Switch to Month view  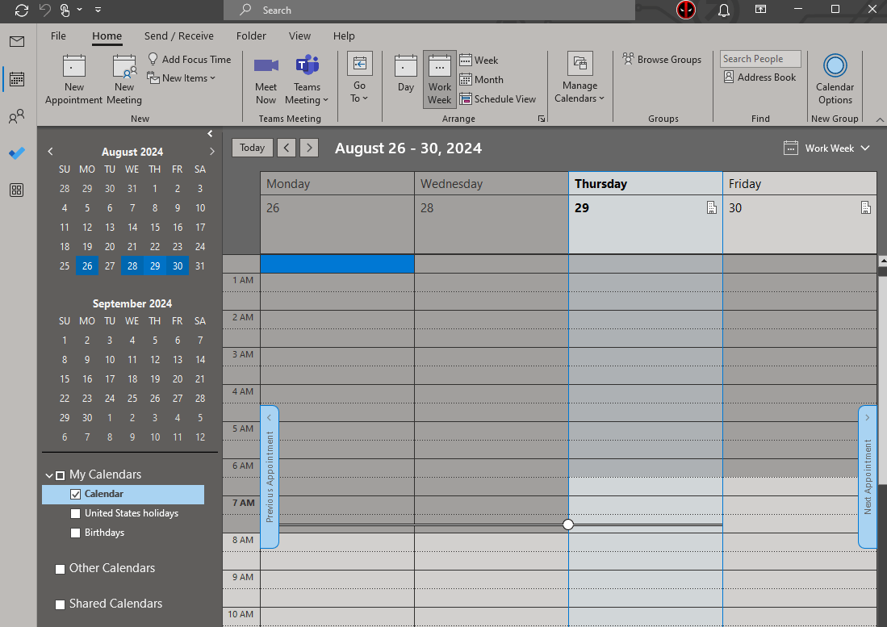[481, 79]
